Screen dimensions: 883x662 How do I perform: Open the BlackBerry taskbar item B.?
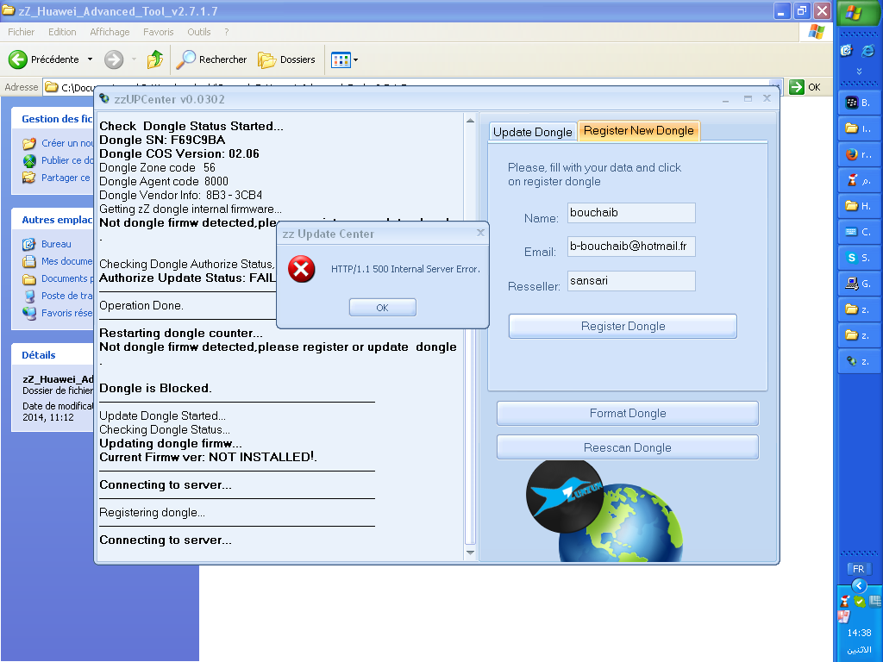point(859,103)
